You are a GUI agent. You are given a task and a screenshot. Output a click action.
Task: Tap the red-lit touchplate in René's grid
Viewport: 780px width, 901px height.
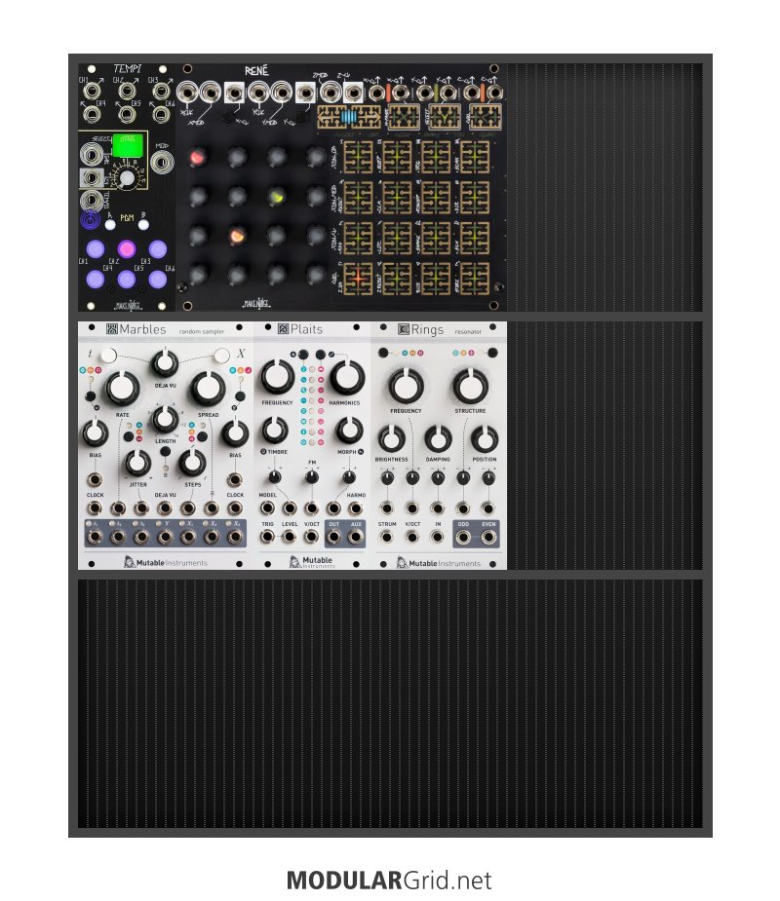coord(359,278)
